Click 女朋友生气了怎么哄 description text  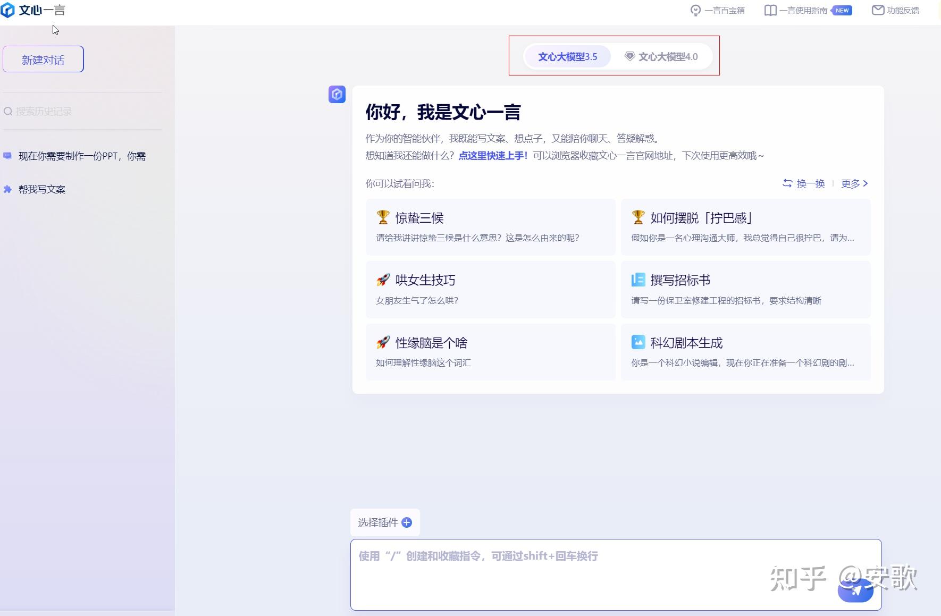coord(417,300)
